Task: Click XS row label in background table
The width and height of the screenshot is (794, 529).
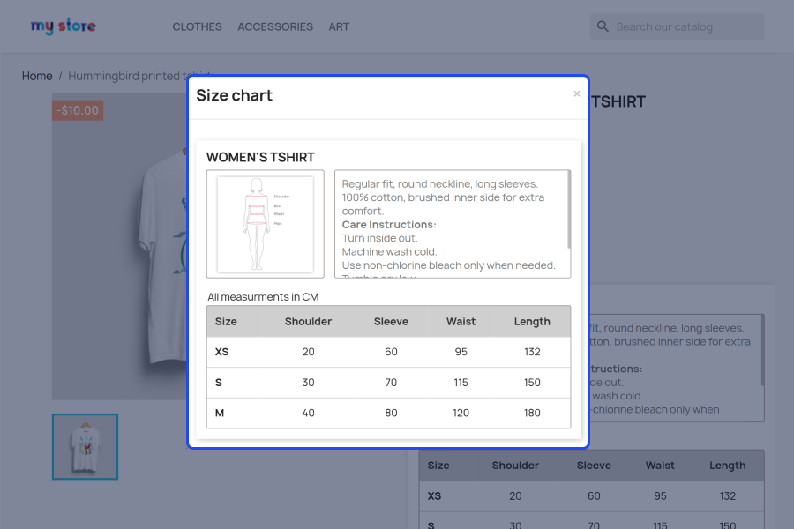Action: tap(434, 496)
